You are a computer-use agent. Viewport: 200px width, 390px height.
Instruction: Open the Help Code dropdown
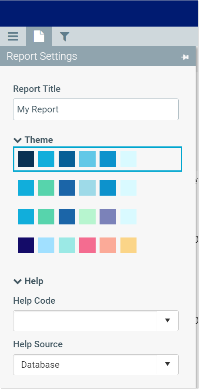tap(96, 321)
